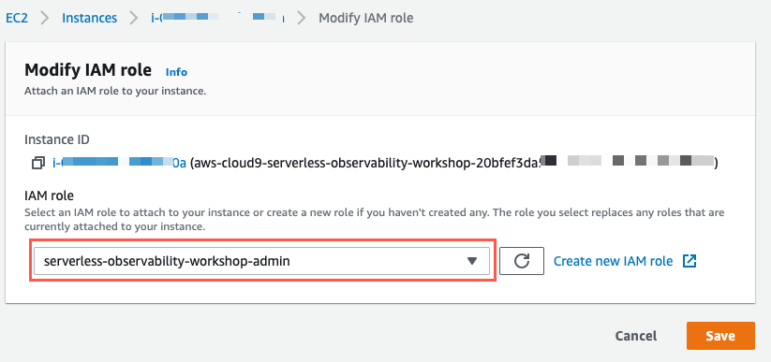Image resolution: width=771 pixels, height=362 pixels.
Task: Open the instance ID breadcrumb link
Action: (x=217, y=18)
